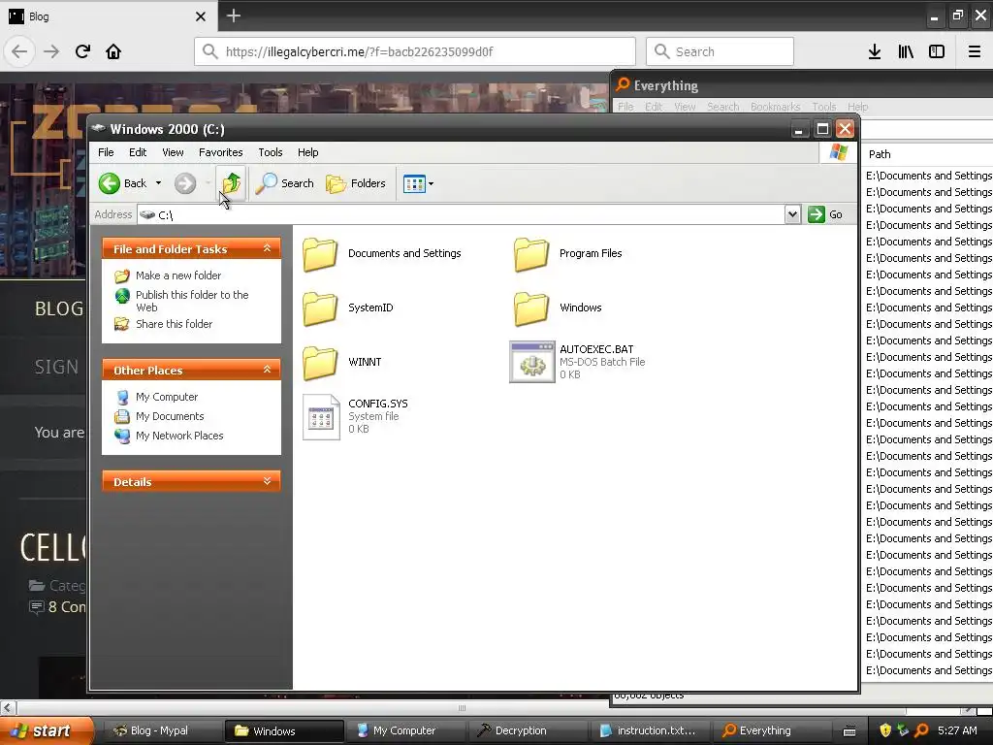Image resolution: width=993 pixels, height=745 pixels.
Task: Select the WINNT folder icon
Action: [320, 363]
